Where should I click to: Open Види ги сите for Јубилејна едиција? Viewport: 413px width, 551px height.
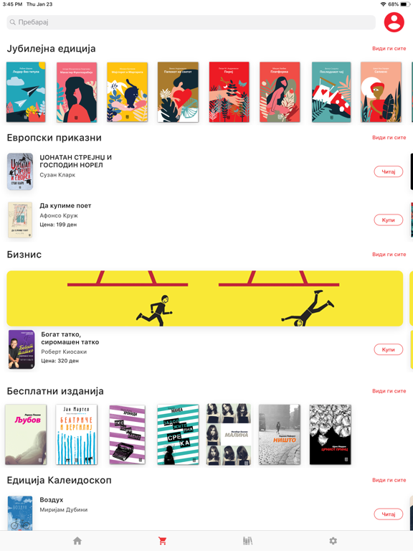click(389, 49)
